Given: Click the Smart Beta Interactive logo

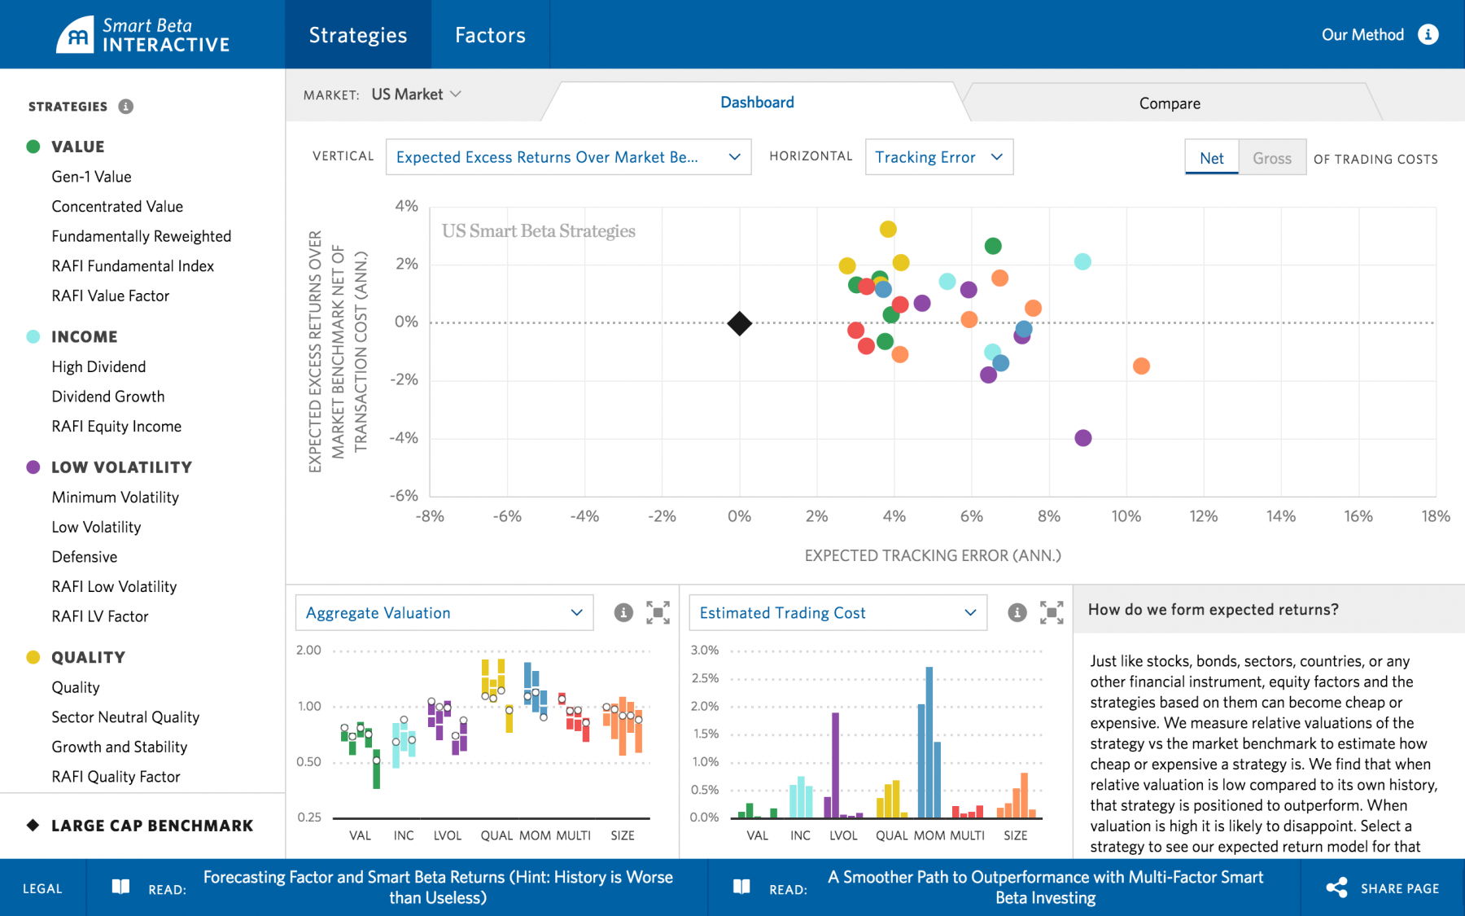Looking at the screenshot, I should (143, 35).
